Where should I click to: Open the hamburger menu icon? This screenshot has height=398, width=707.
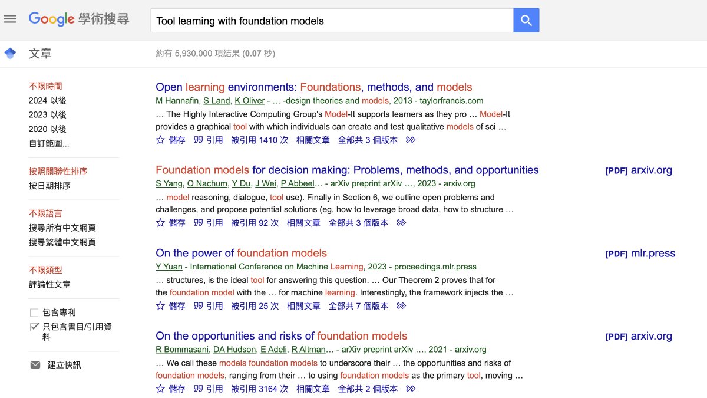[10, 19]
